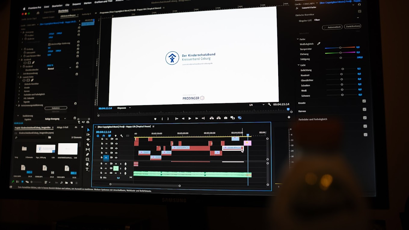Screen dimensions: 409x230
Task: Adjust the Temperatur slider
Action: [x=340, y=48]
